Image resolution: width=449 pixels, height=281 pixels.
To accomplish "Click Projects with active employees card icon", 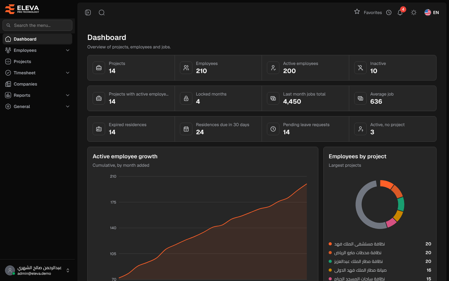I will point(99,98).
